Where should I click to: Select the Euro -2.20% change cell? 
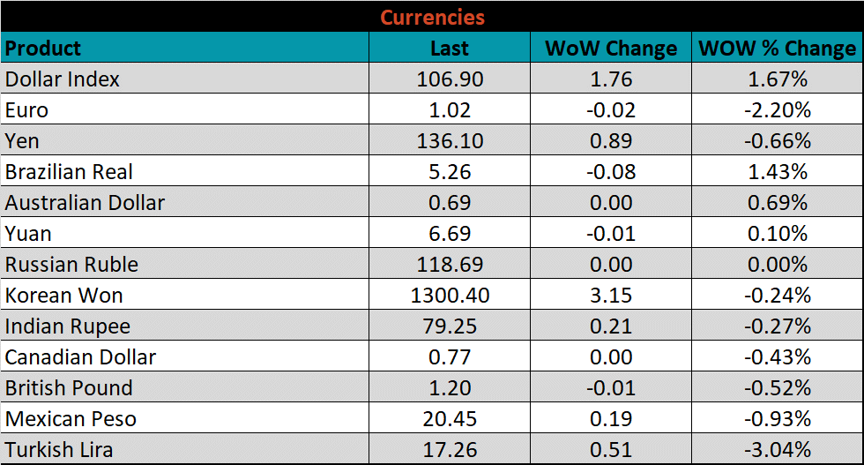pyautogui.click(x=777, y=110)
